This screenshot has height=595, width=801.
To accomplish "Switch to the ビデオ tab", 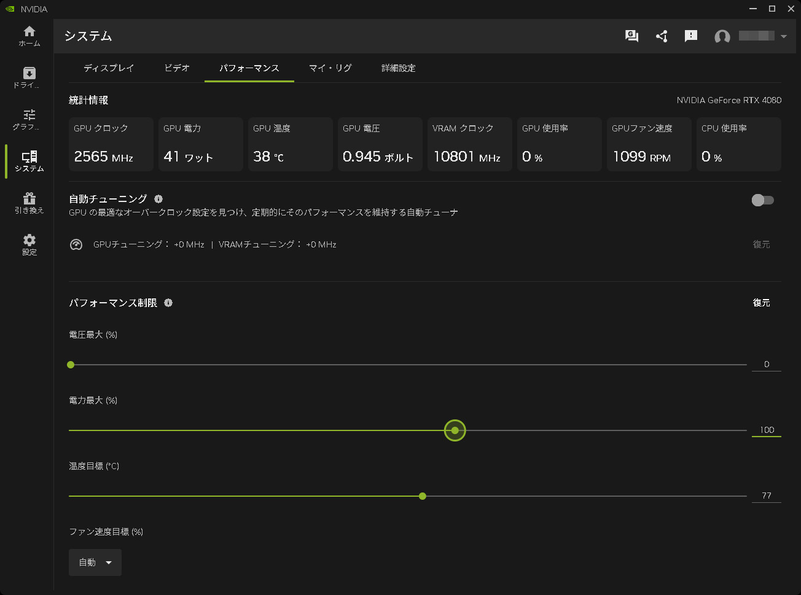I will coord(177,68).
